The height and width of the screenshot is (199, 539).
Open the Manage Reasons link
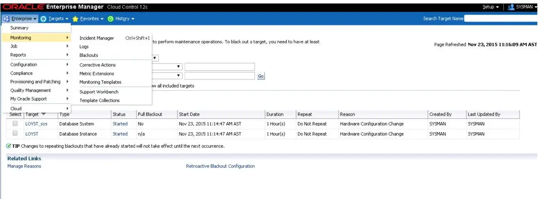tap(24, 166)
